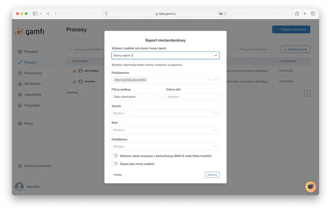Viewport: 331px width, 211px height.
Task: Click the browser back arrow
Action: (48, 13)
